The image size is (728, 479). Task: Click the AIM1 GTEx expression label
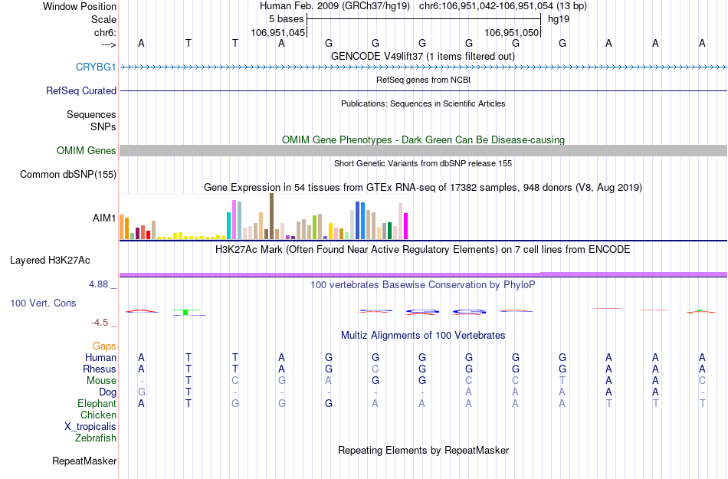point(104,218)
